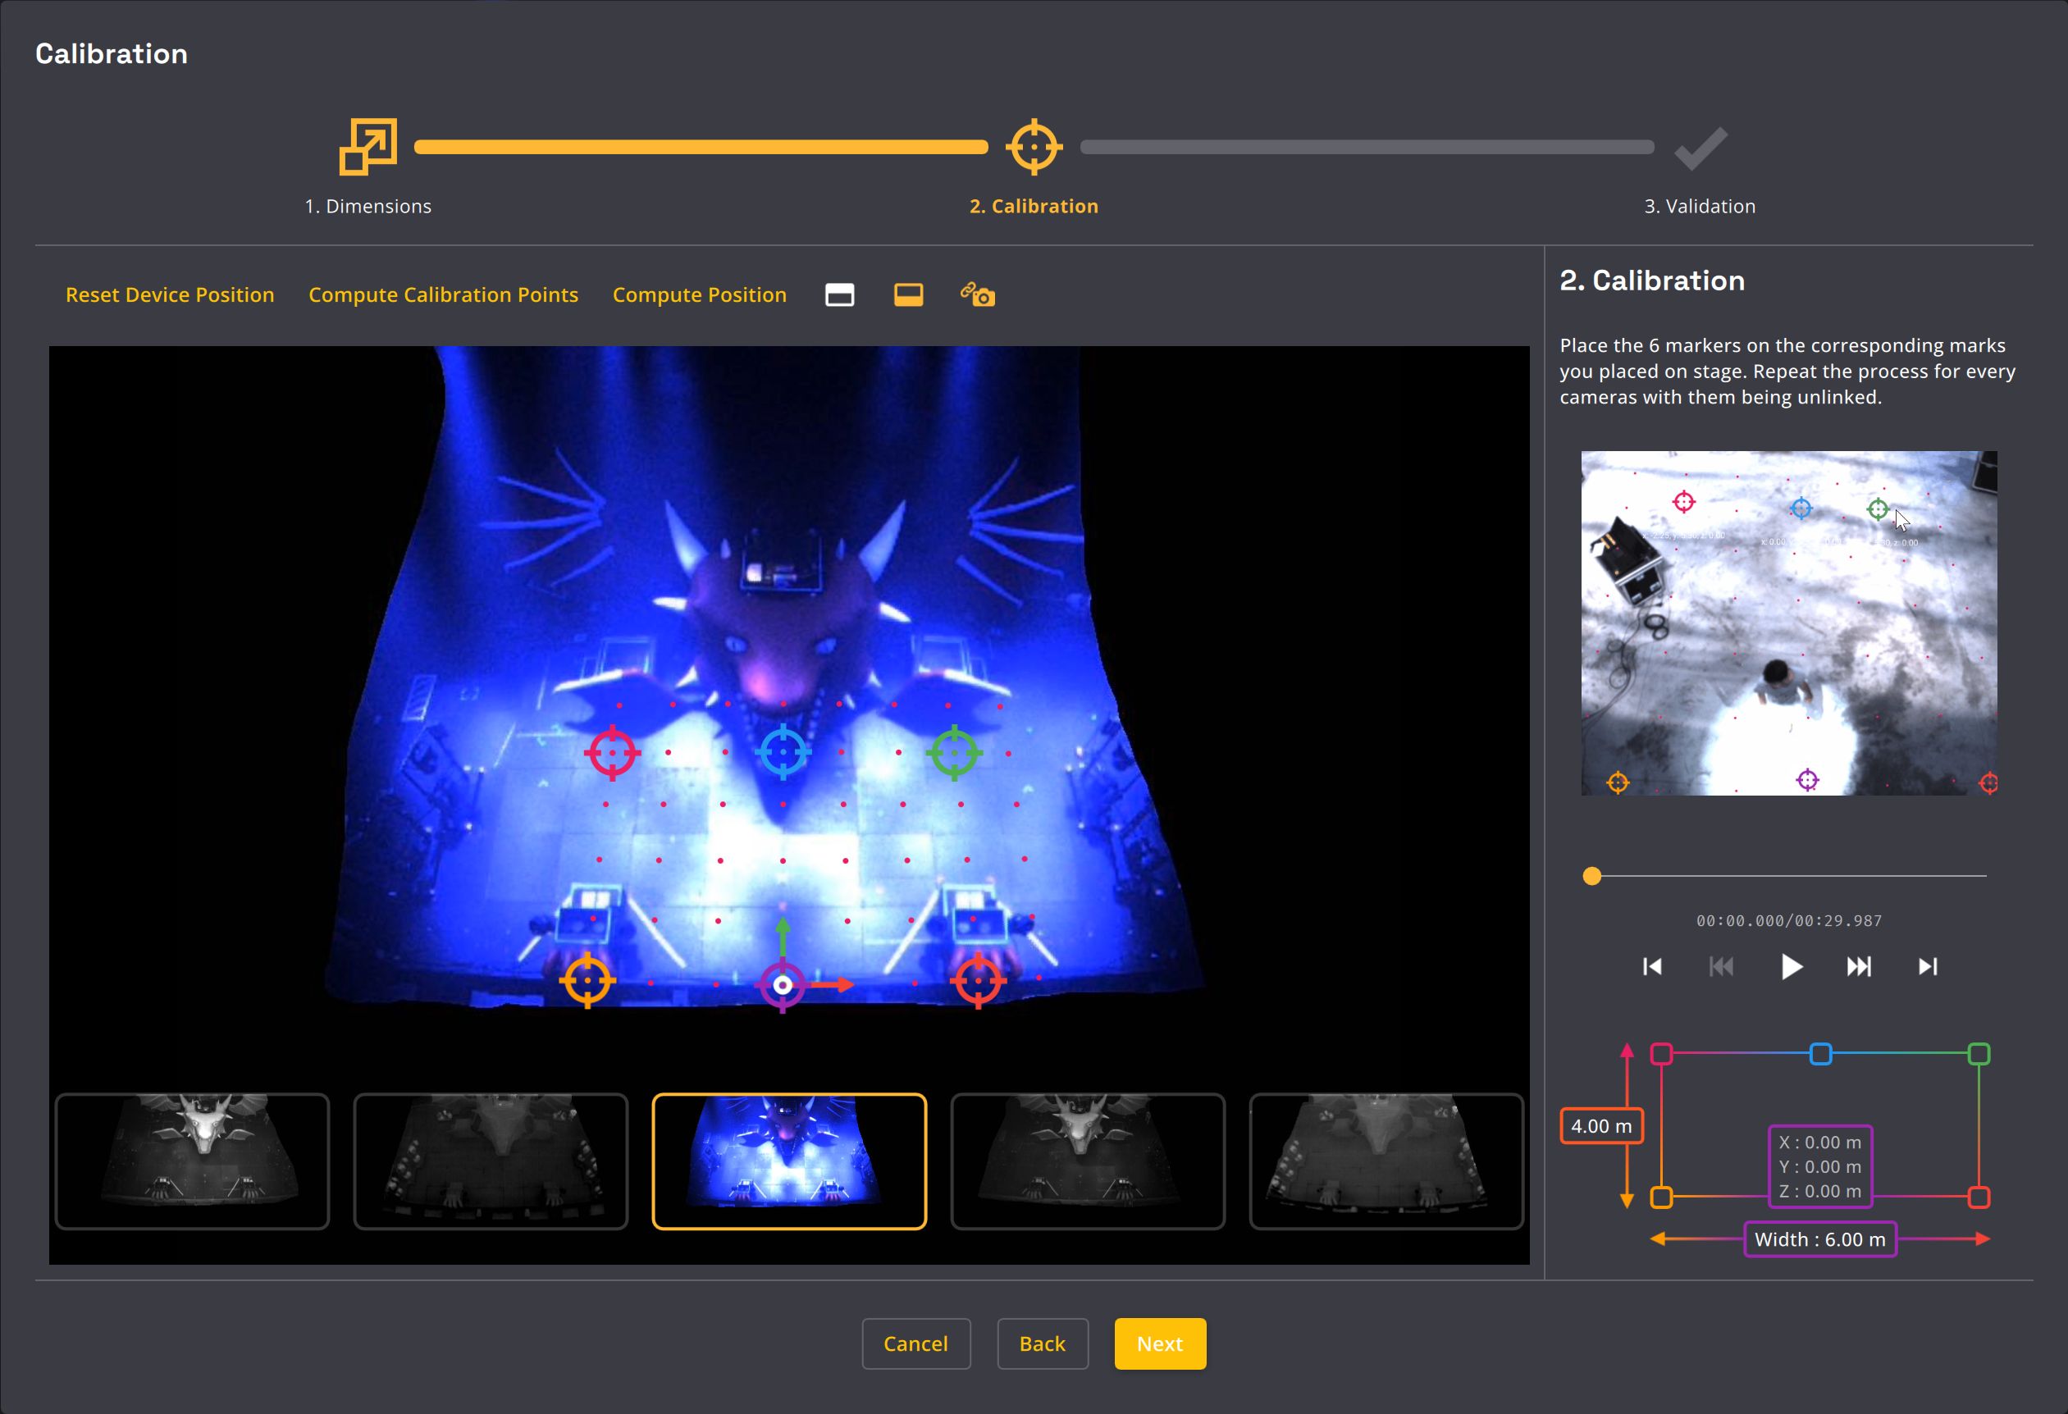Jump to start of the preview video
This screenshot has width=2068, height=1414.
click(1652, 966)
